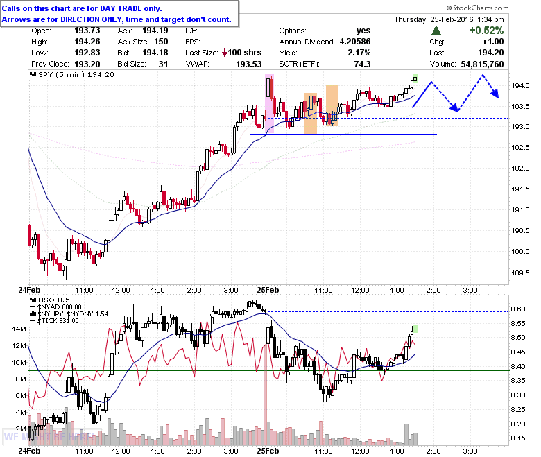Select the '$TICK 331.00' legend entry
This screenshot has width=541, height=457.
(x=58, y=321)
